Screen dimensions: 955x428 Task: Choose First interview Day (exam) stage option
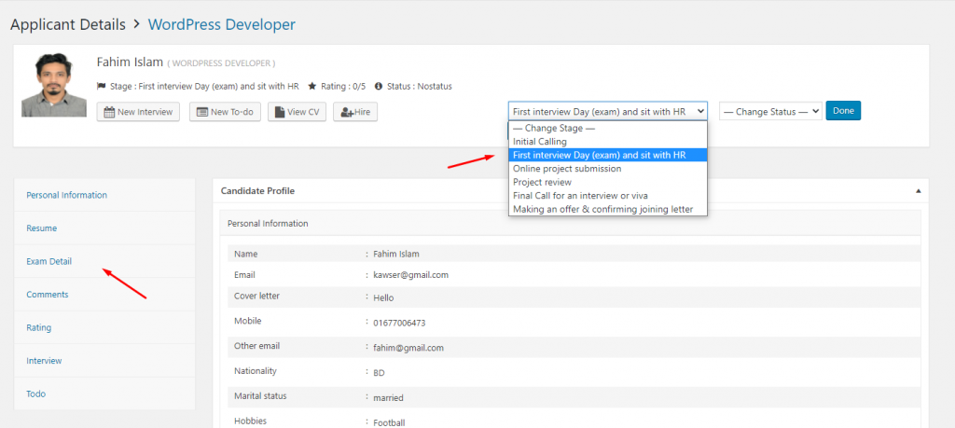tap(608, 155)
